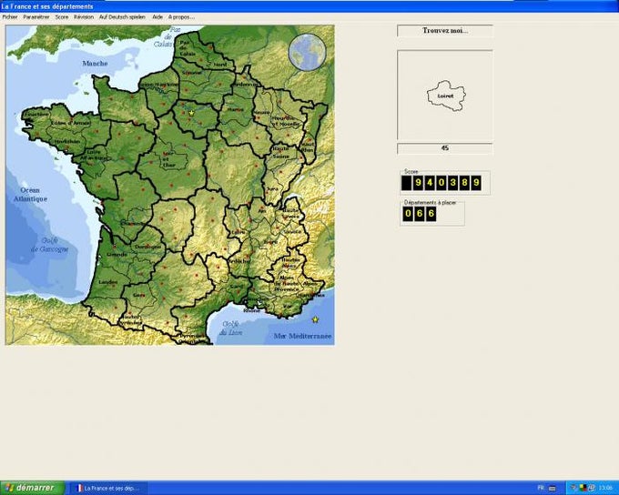Click the Landes department label
This screenshot has width=619, height=495.
point(108,282)
